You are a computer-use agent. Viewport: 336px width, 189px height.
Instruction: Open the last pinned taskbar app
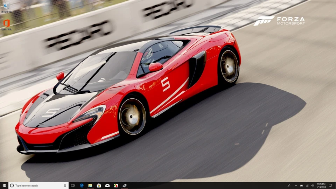tap(124, 185)
